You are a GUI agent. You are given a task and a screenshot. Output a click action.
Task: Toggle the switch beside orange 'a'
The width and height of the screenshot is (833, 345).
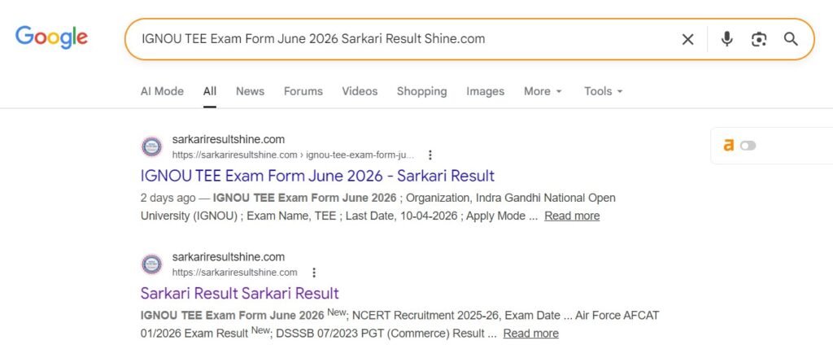(x=748, y=146)
